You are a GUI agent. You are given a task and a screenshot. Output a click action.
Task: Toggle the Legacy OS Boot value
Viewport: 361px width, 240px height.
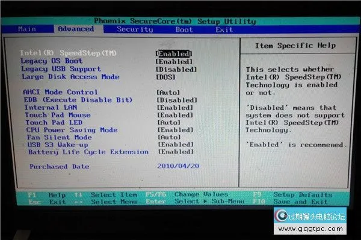174,61
